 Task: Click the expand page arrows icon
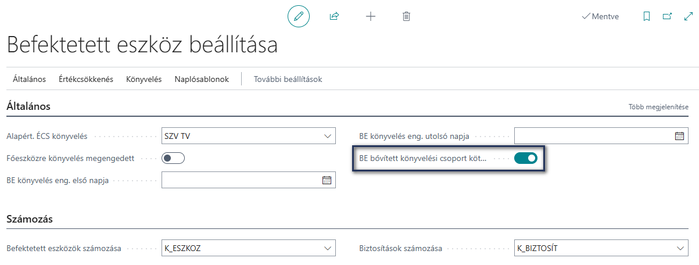[688, 16]
